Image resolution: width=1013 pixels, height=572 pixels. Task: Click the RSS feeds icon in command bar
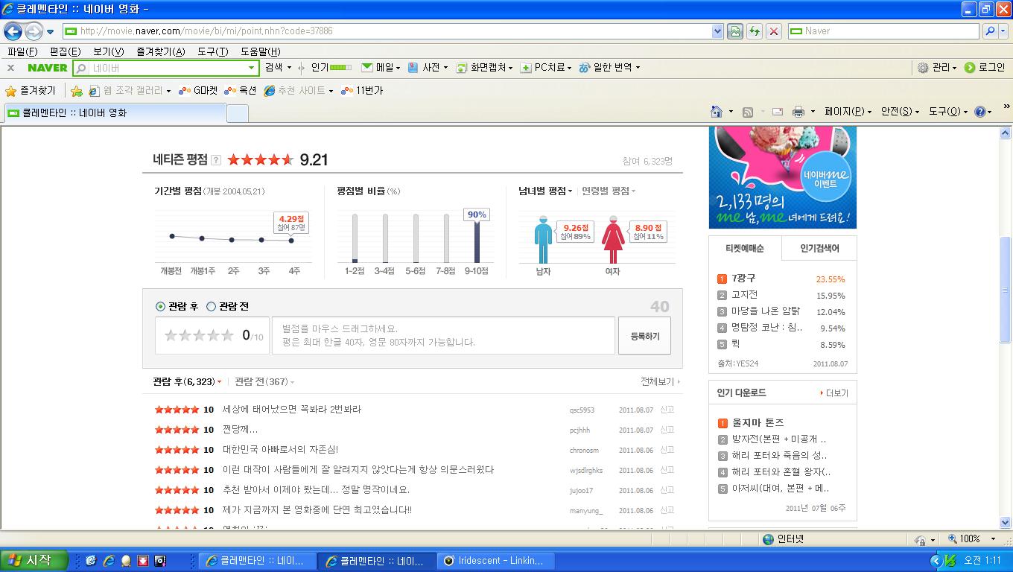[748, 112]
